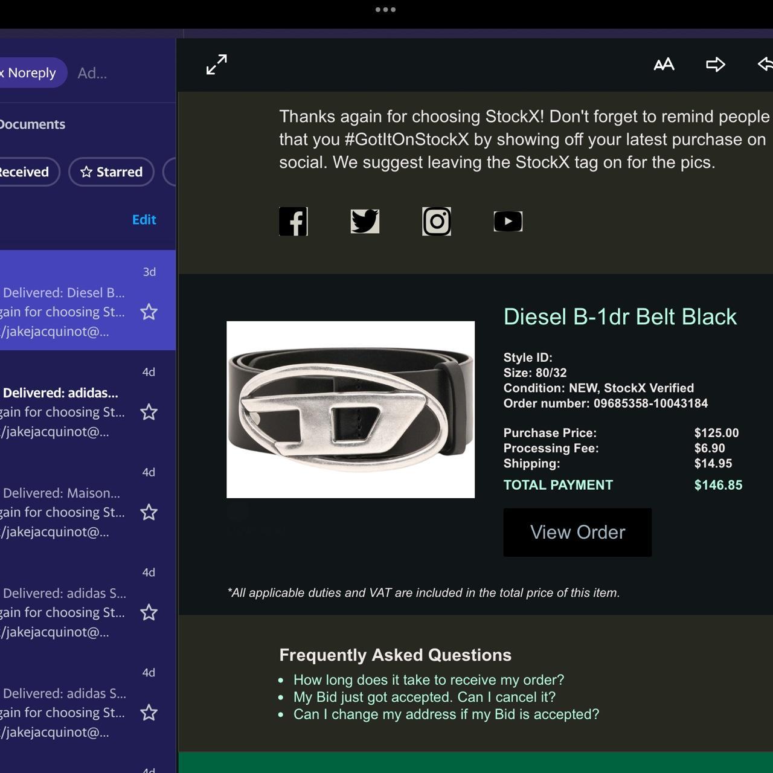773x773 pixels.
Task: Star the bold unread adidas email
Action: (x=149, y=412)
